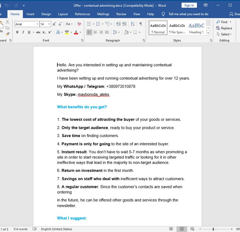Screen dimensions: 240x232
Task: Click Line and Paragraph Spacing icon
Action: (x=115, y=32)
